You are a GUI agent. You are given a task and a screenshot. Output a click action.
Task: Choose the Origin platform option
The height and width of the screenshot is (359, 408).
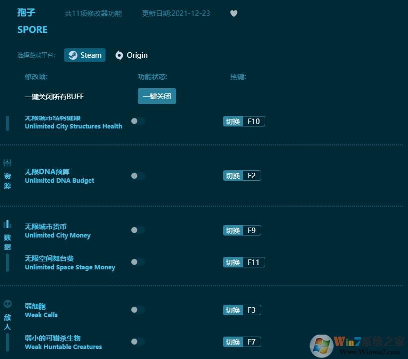131,55
